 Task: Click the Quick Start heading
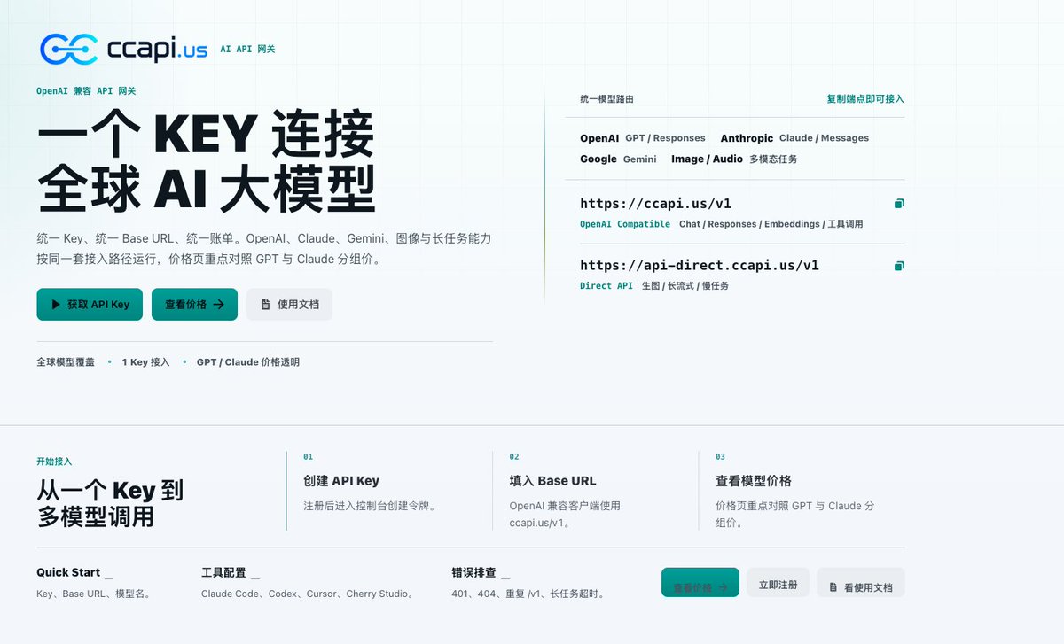[x=68, y=572]
